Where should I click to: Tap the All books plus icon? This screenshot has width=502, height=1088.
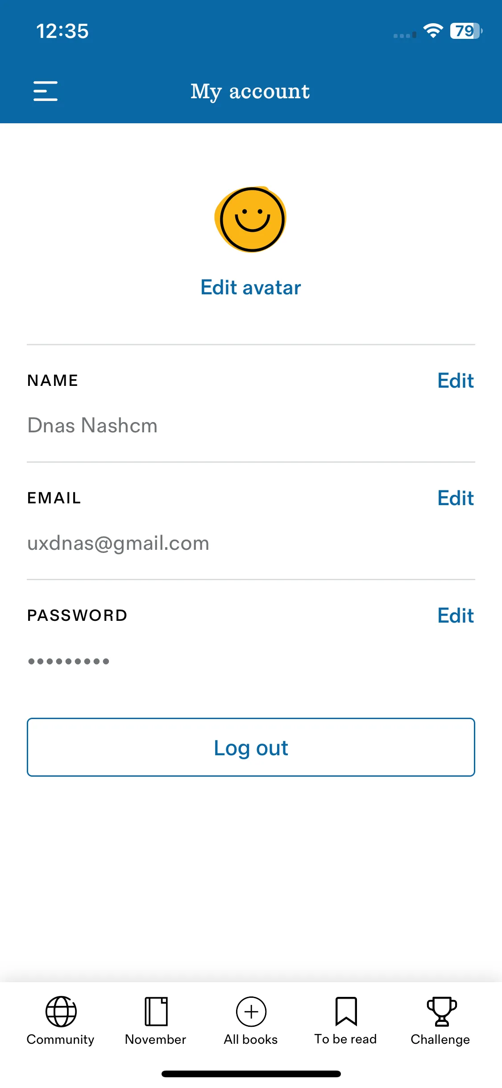coord(251,1012)
